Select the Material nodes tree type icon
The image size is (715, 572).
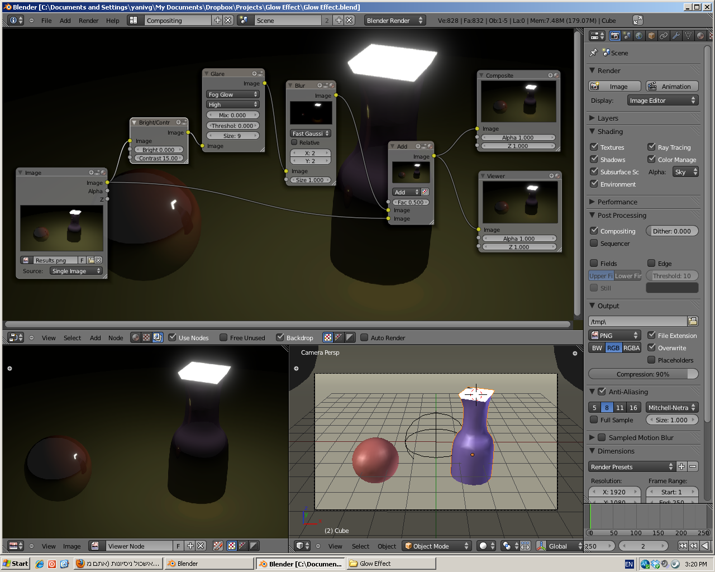(x=136, y=337)
